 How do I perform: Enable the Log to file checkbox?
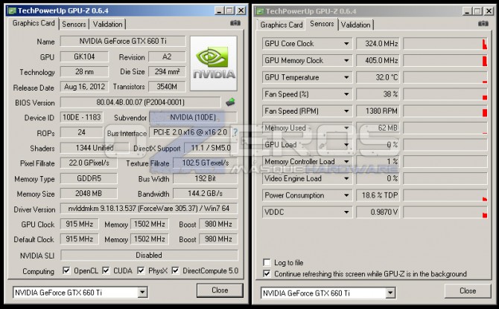[x=267, y=262]
